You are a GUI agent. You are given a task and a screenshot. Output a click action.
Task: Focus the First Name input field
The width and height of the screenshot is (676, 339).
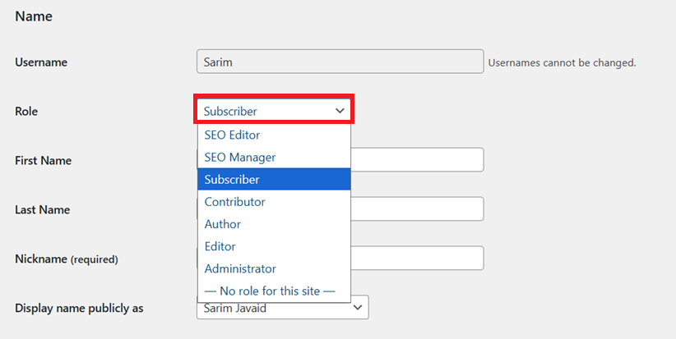pos(417,159)
